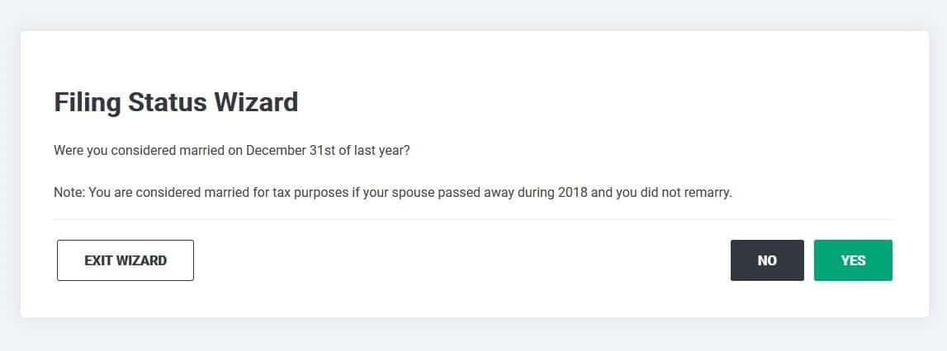Click the horizontal divider above the buttons
This screenshot has height=351, width=947.
pyautogui.click(x=473, y=219)
